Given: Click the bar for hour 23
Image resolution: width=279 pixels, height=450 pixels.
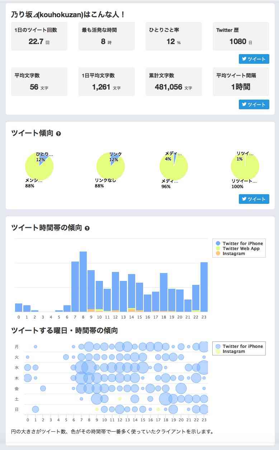Looking at the screenshot, I should pyautogui.click(x=204, y=287).
